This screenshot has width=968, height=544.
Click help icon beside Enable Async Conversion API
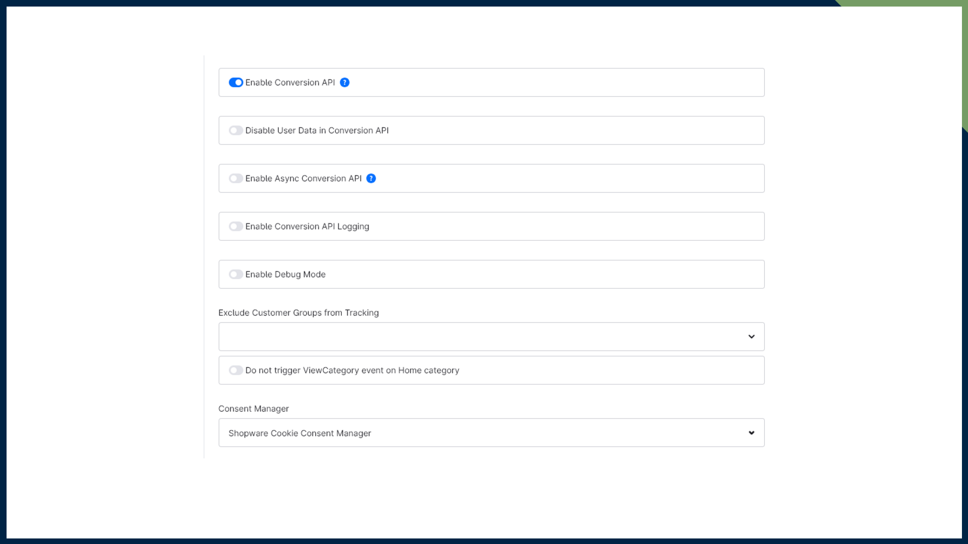371,178
